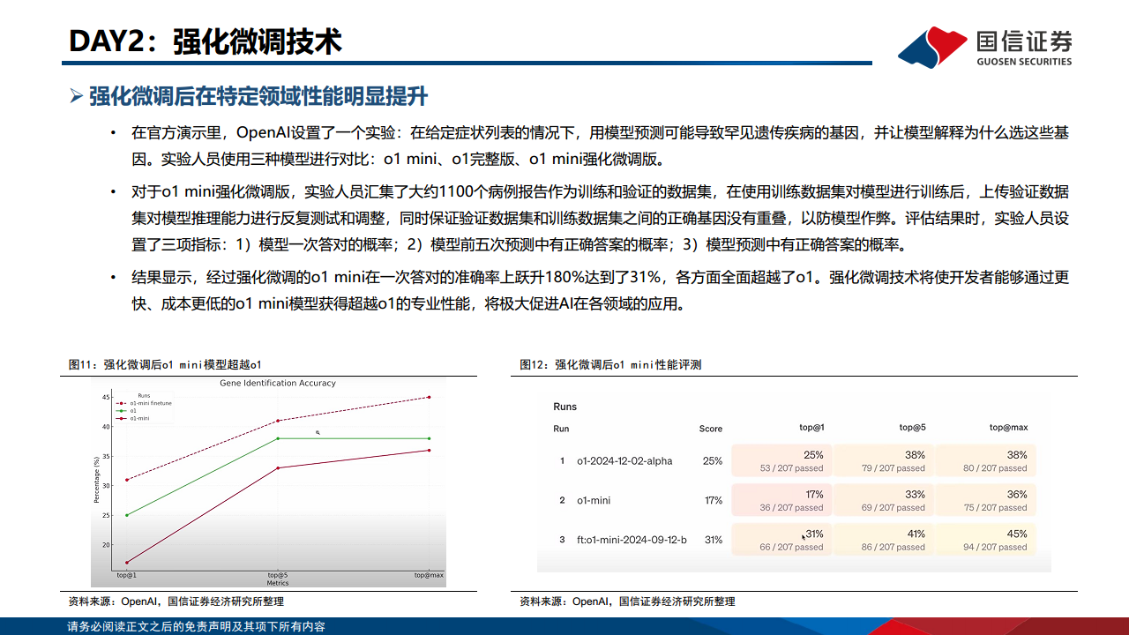Click the top@max label on the chart axis
The image size is (1129, 635).
click(430, 575)
